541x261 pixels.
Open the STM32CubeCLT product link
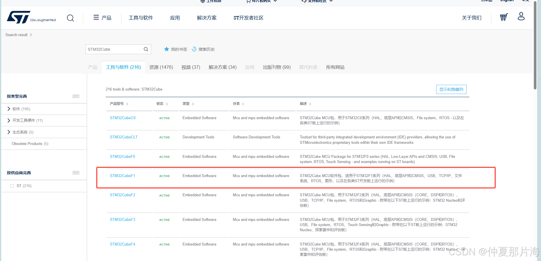(124, 137)
